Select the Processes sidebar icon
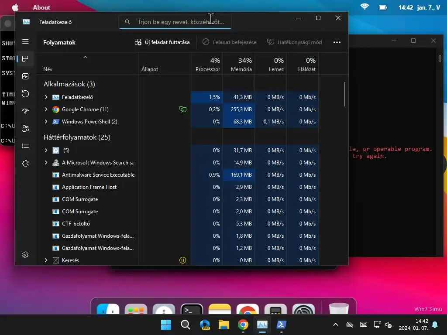 [25, 59]
